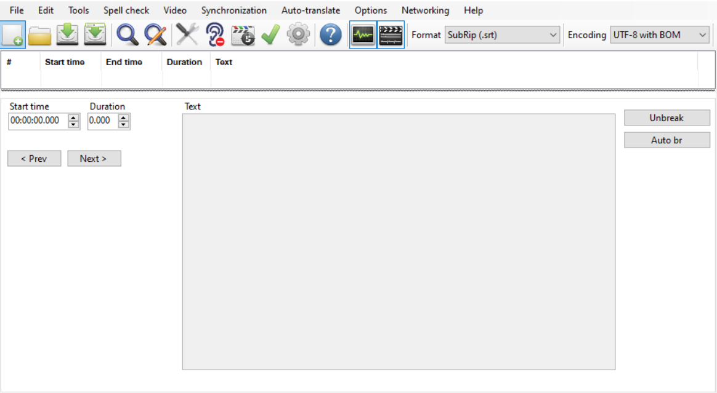Open Visual sync clapperboard icon

(243, 34)
